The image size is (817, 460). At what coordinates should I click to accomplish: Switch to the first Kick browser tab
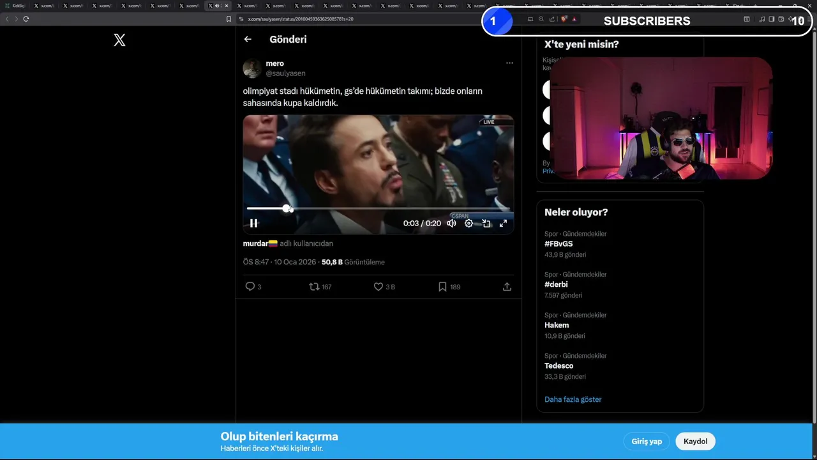click(15, 6)
